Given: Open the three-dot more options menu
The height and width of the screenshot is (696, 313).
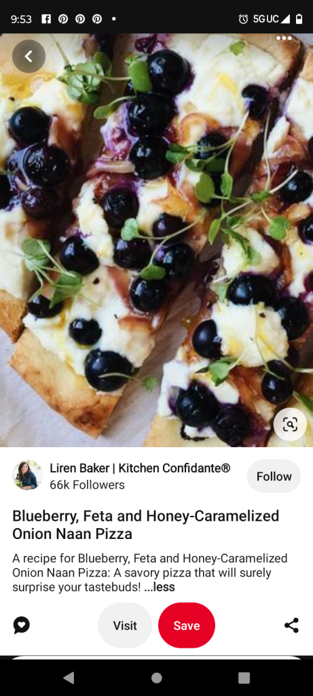Looking at the screenshot, I should (284, 38).
